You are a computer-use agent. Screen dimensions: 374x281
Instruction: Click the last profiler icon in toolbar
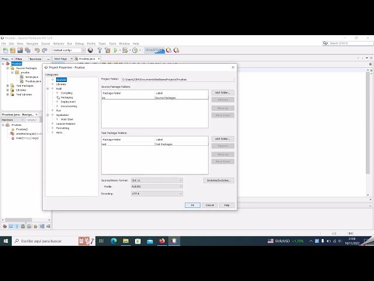176,50
